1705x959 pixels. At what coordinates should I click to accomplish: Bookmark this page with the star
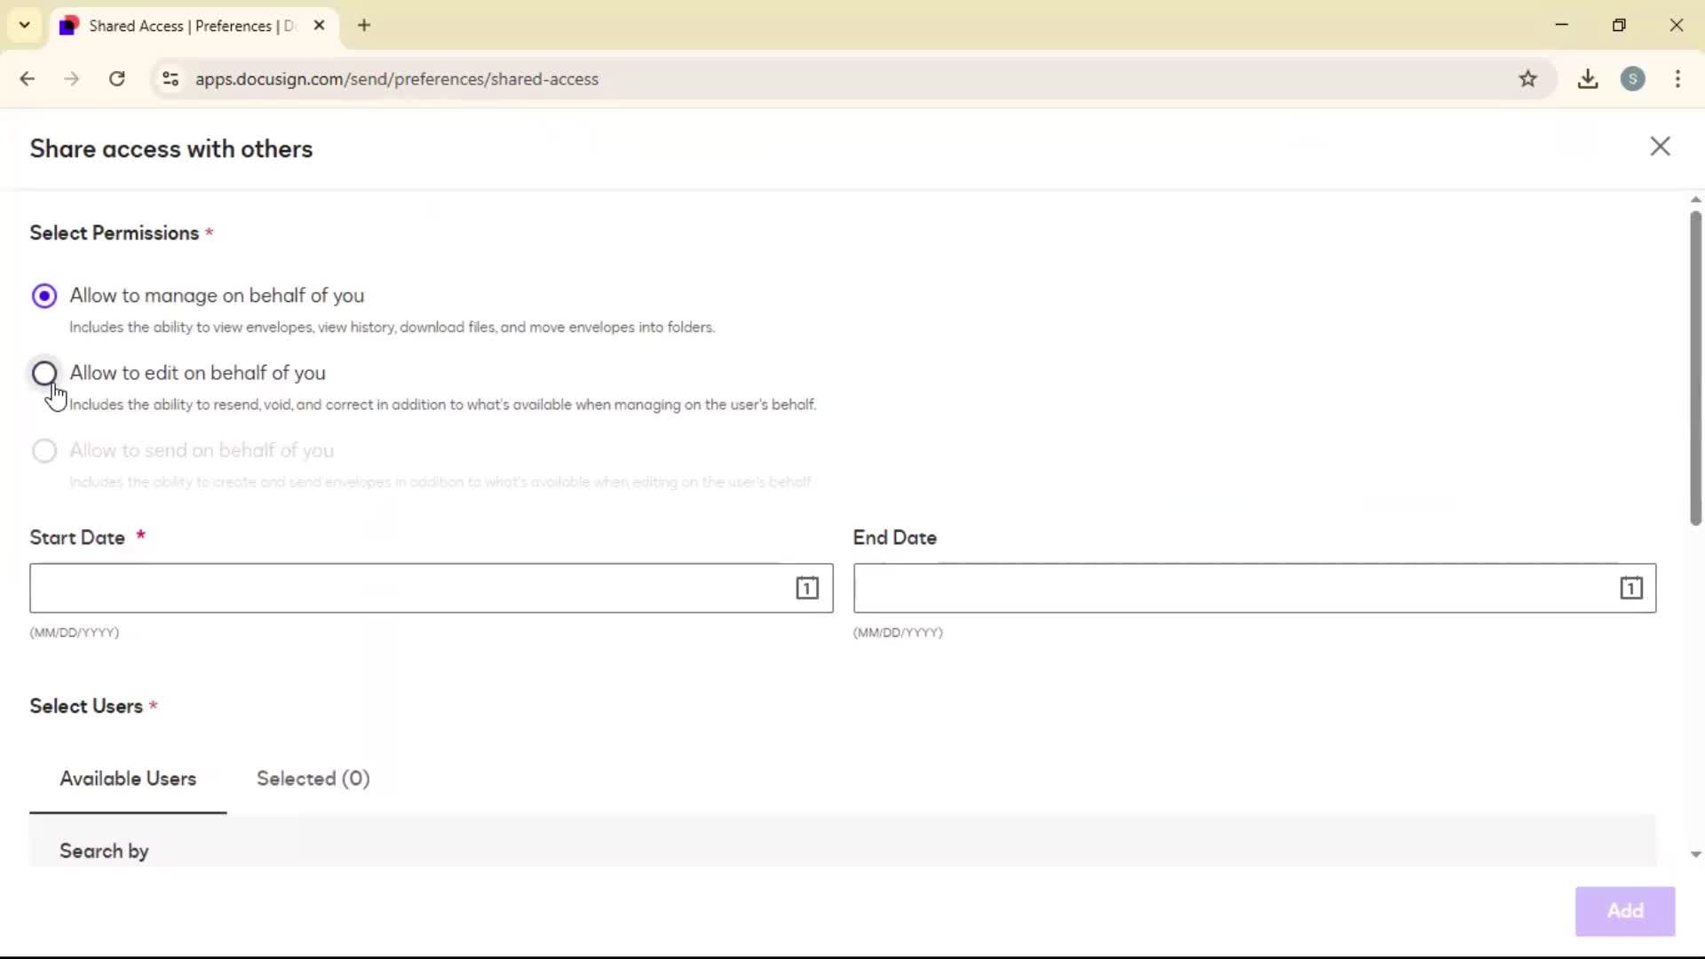click(1527, 79)
